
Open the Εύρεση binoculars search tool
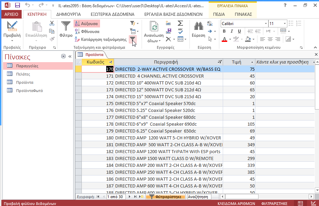click(198, 30)
